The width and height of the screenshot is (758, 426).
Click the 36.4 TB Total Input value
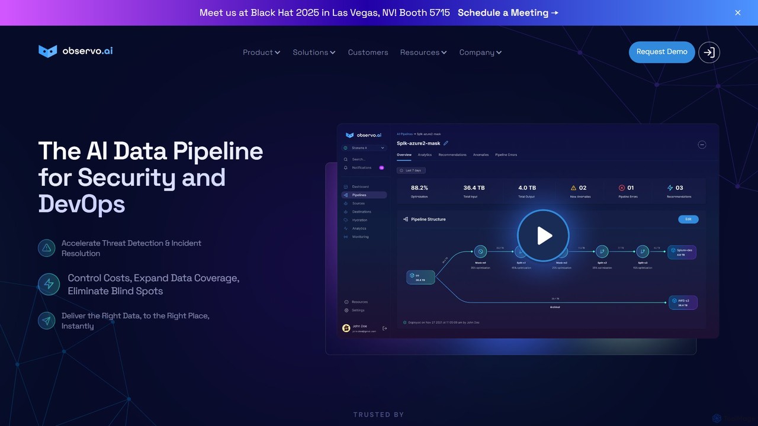tap(474, 188)
